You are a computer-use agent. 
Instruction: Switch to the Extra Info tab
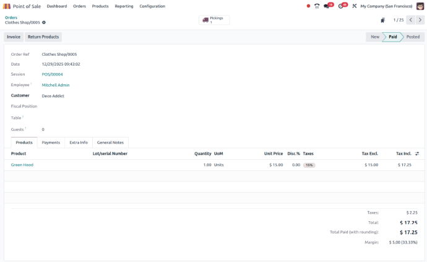coord(79,142)
